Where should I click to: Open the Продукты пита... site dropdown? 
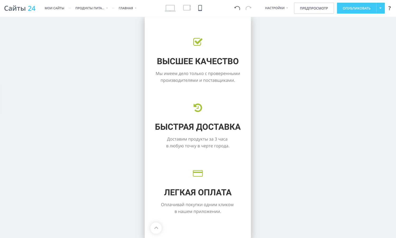[x=91, y=8]
